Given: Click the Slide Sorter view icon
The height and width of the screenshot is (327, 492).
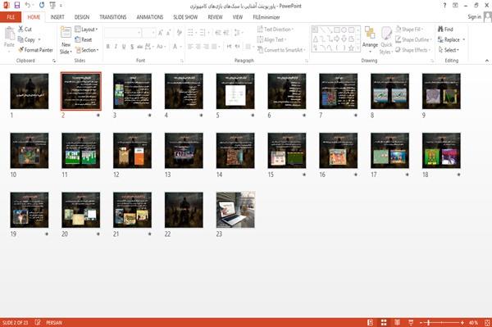Looking at the screenshot, I should (x=384, y=322).
